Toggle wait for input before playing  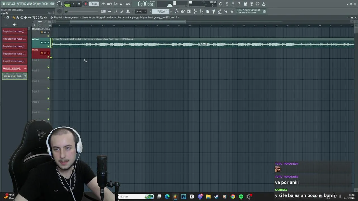pos(110,4)
